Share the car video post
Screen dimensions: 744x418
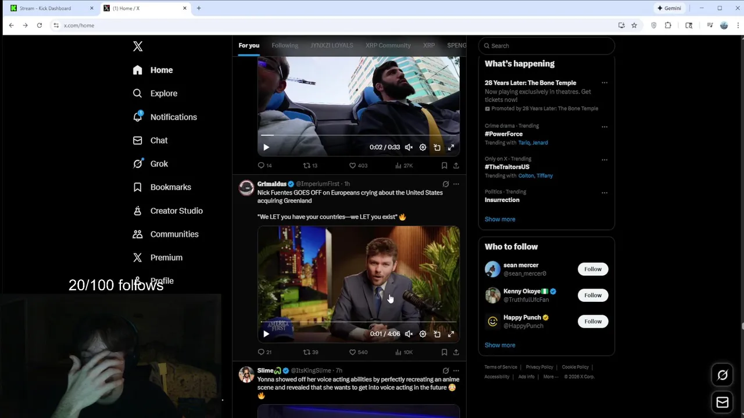click(456, 165)
